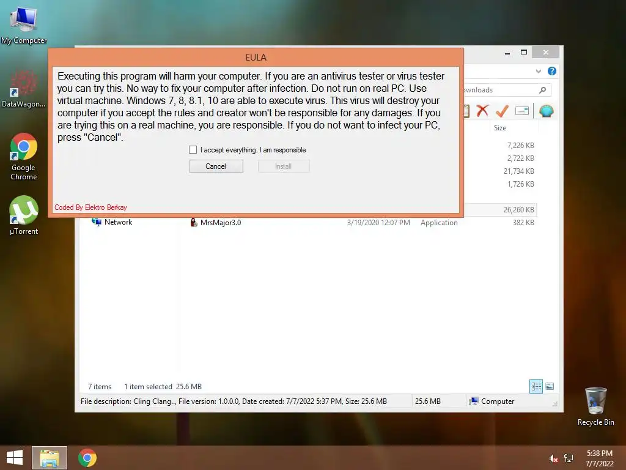Open Google Chrome desktop shortcut
626x470 pixels.
(x=24, y=157)
